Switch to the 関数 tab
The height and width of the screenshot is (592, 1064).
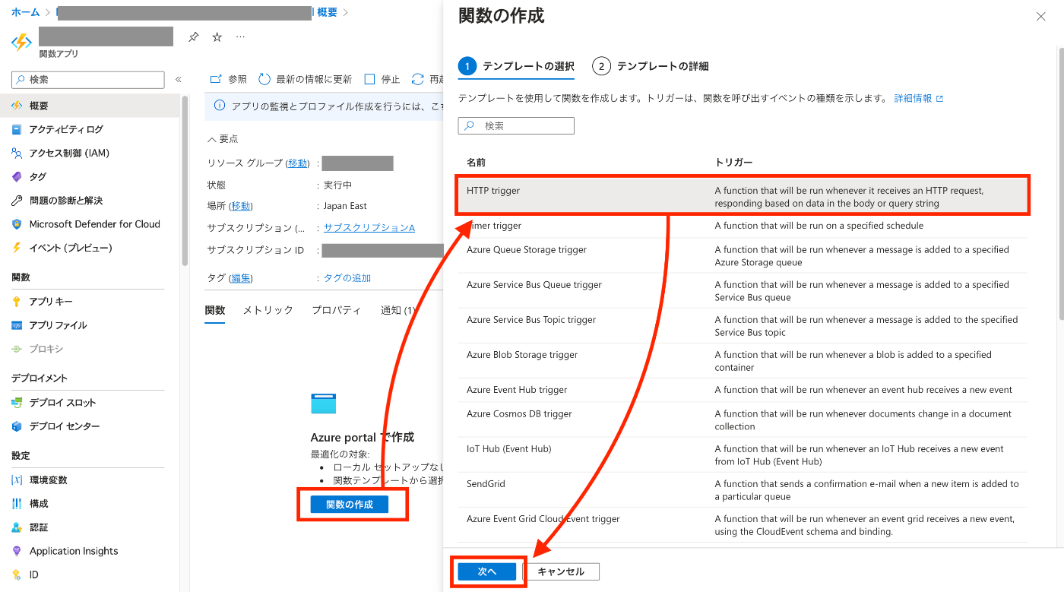click(215, 310)
